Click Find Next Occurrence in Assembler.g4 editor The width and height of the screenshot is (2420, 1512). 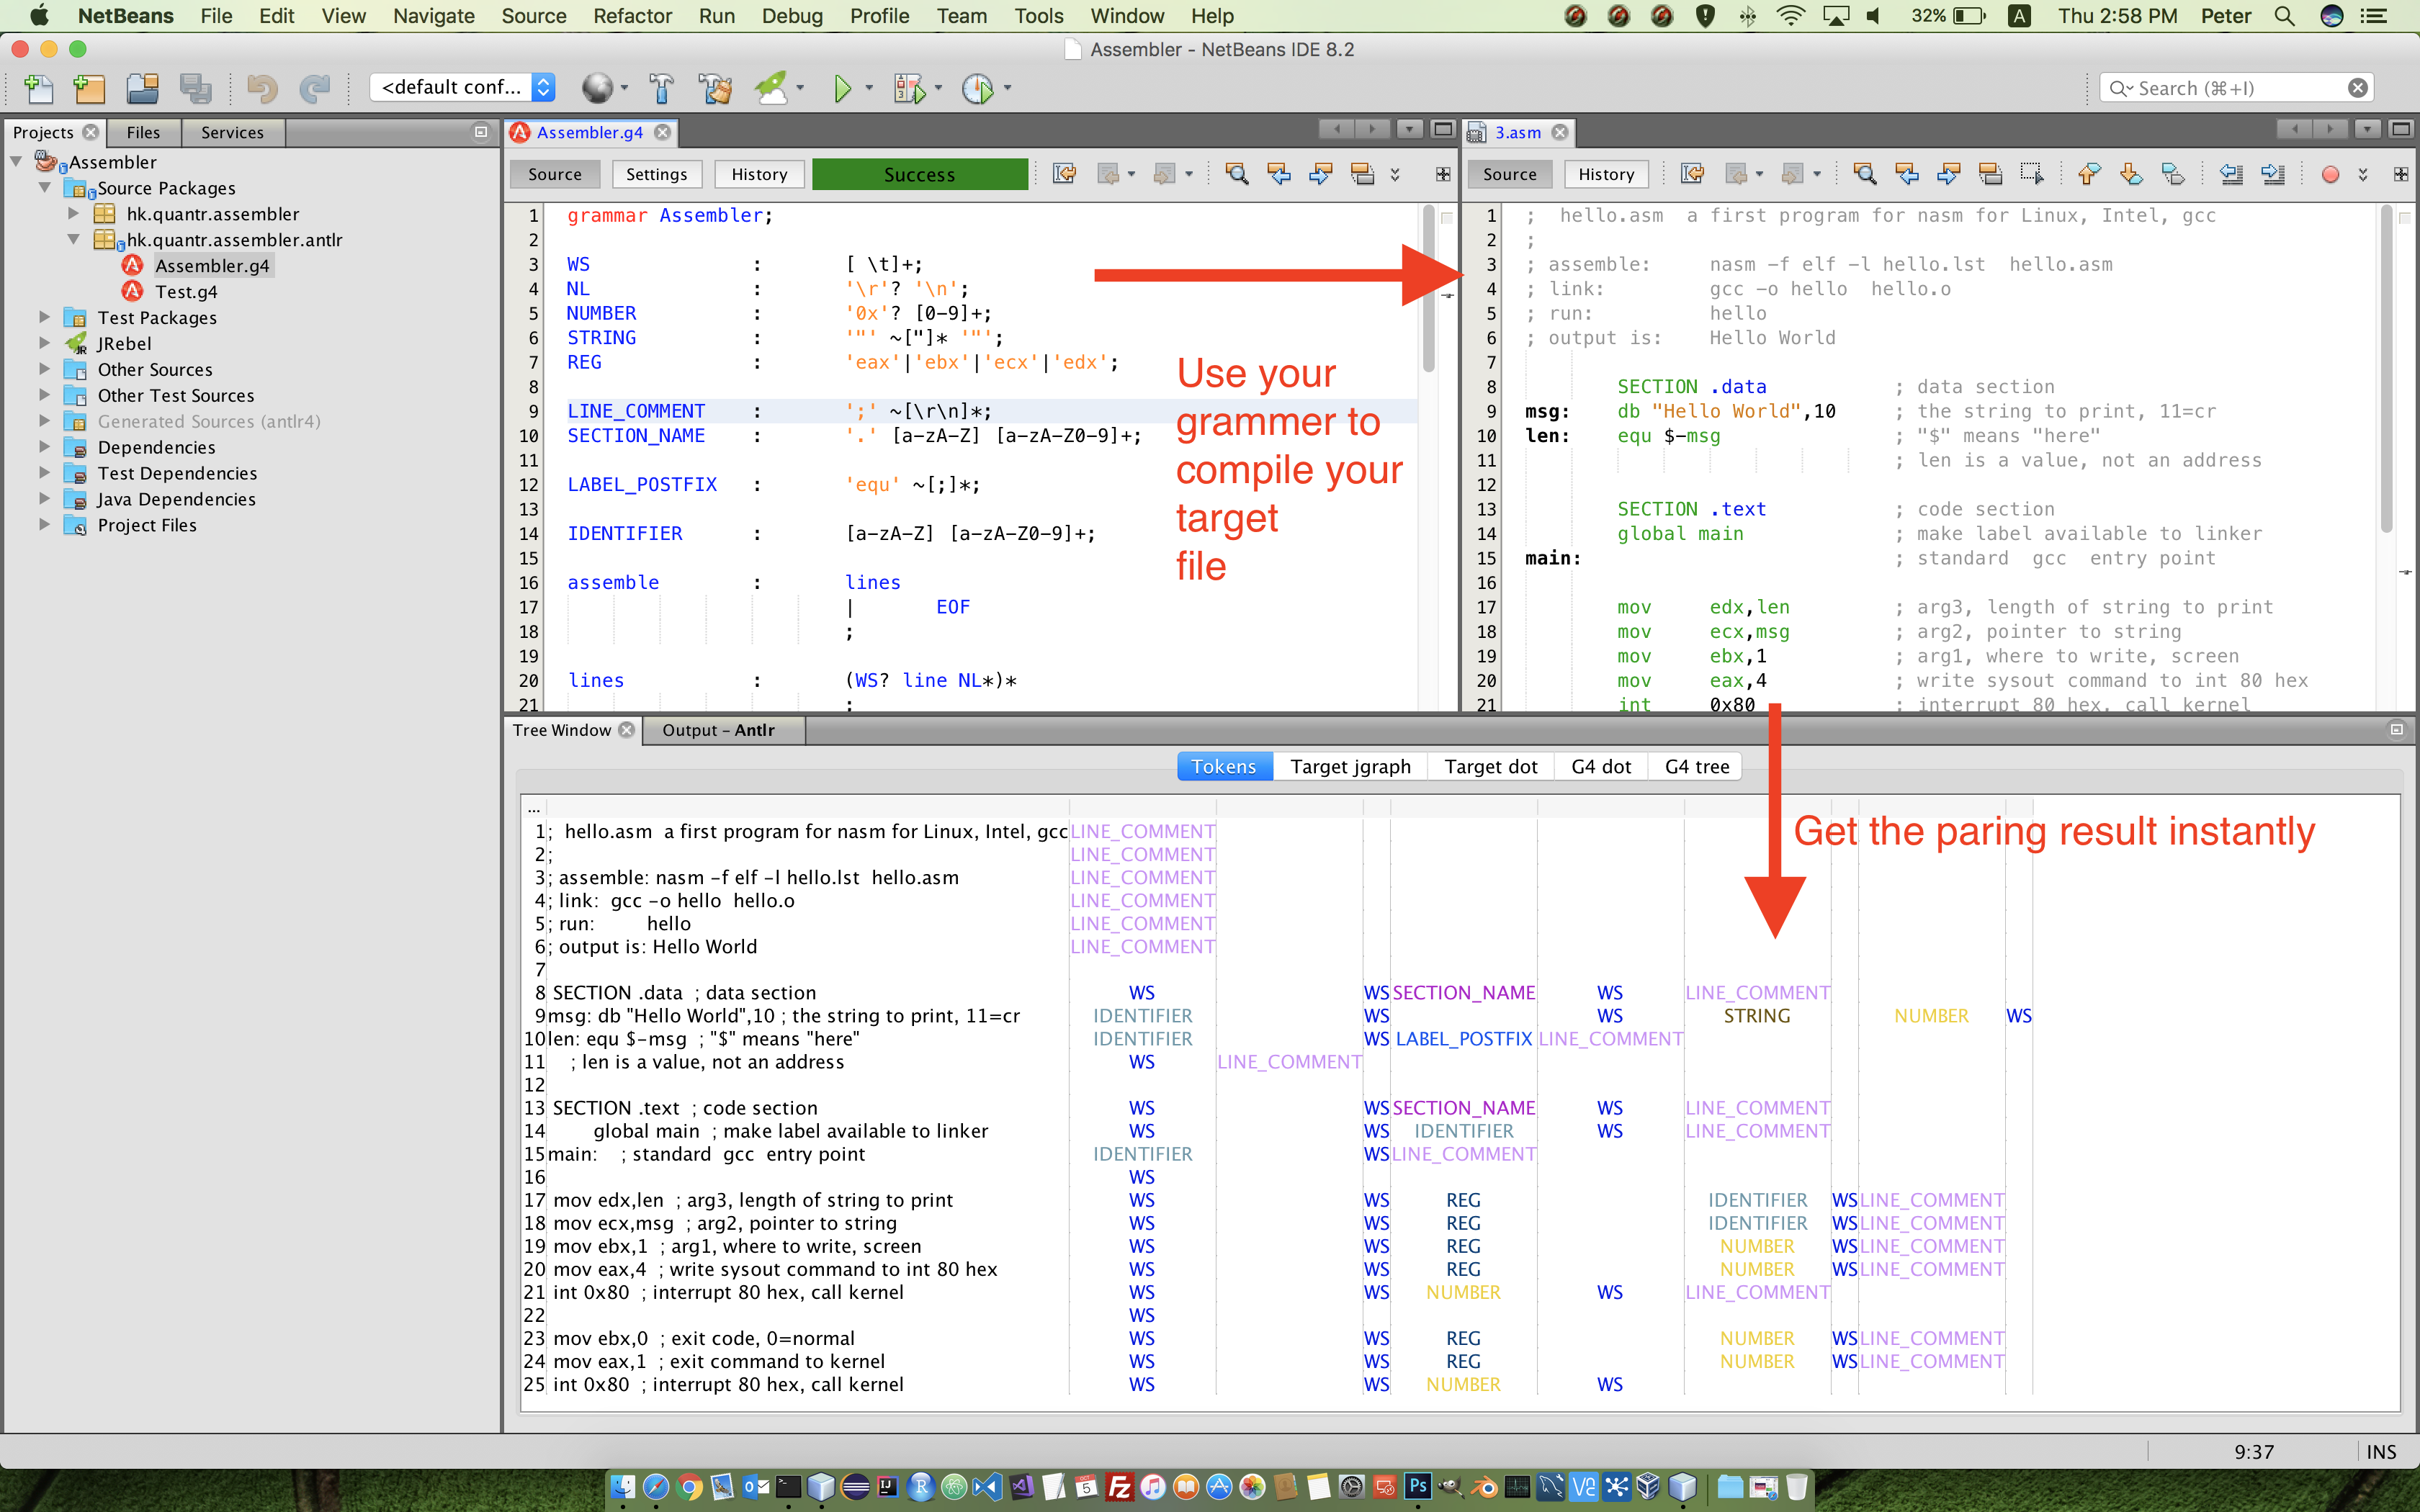[1320, 174]
